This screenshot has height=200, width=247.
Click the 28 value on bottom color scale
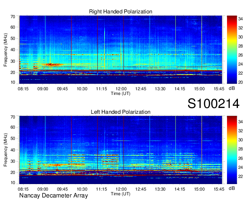pyautogui.click(x=240, y=149)
